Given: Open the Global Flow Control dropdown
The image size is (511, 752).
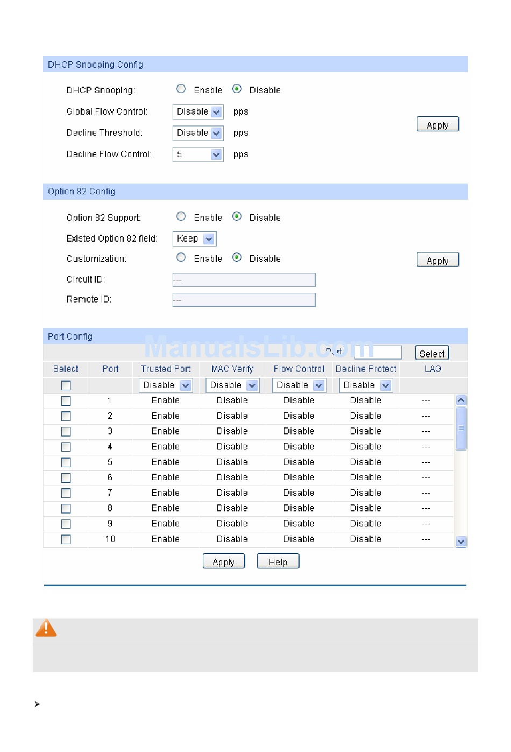Looking at the screenshot, I should click(198, 112).
